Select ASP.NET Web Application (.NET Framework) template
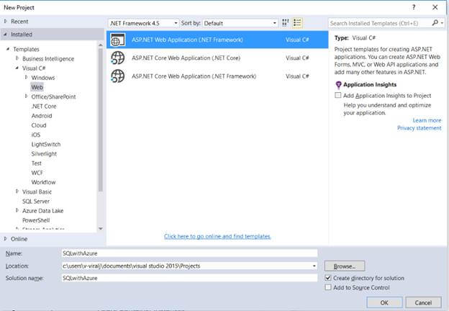Screen dimensions: 449x311 coord(217,40)
